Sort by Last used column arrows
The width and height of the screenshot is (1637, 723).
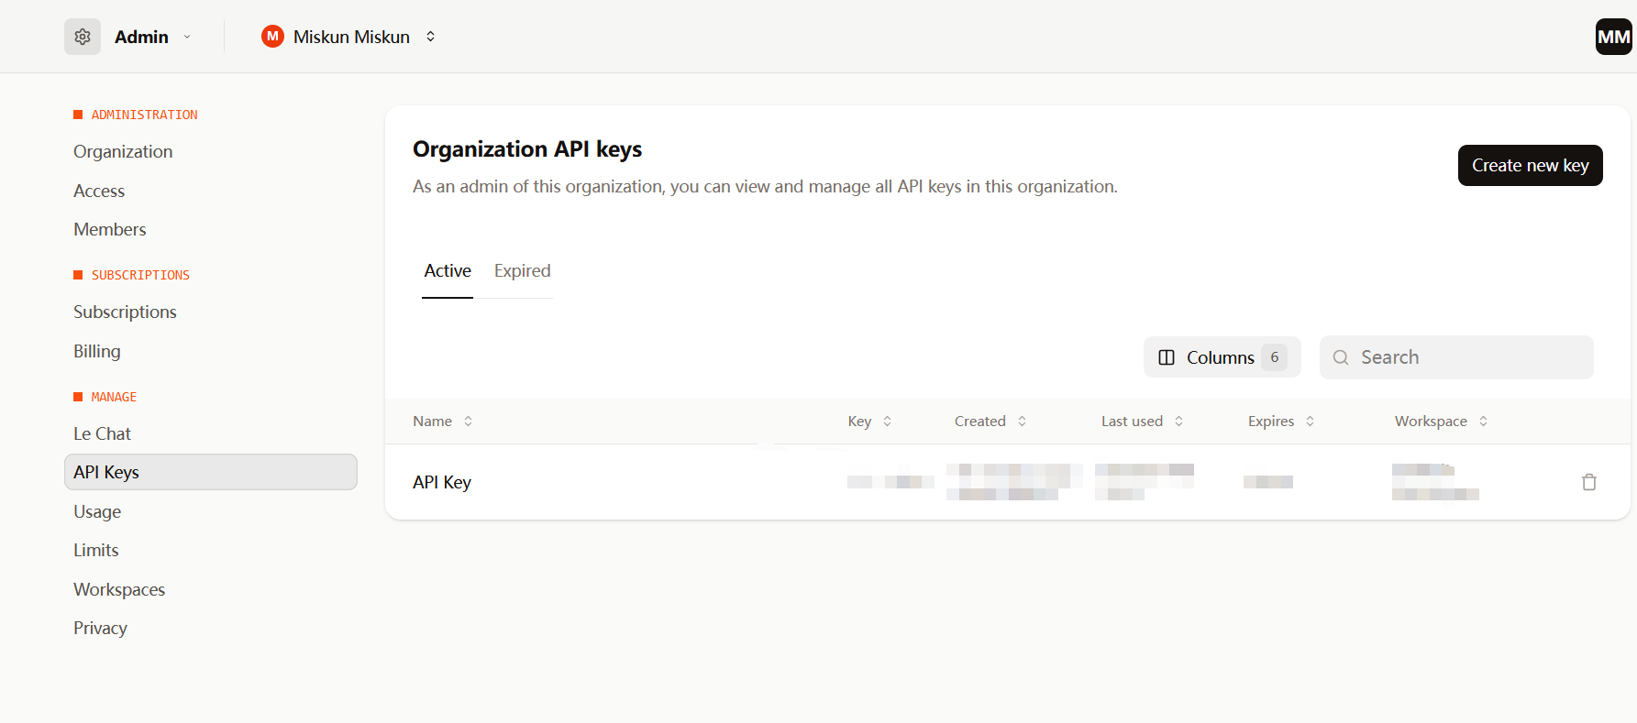[x=1178, y=422]
